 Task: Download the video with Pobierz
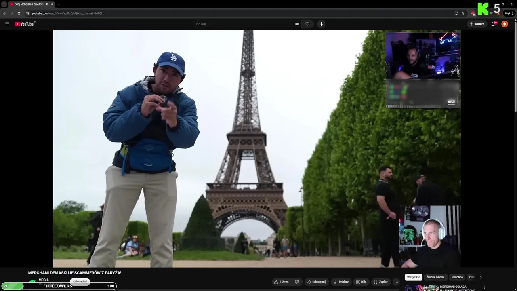341,282
